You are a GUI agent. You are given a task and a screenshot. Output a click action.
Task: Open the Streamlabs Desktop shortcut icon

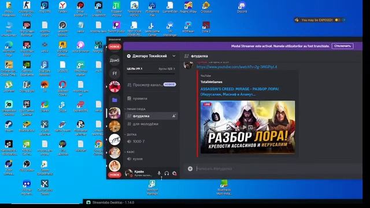coord(9,108)
